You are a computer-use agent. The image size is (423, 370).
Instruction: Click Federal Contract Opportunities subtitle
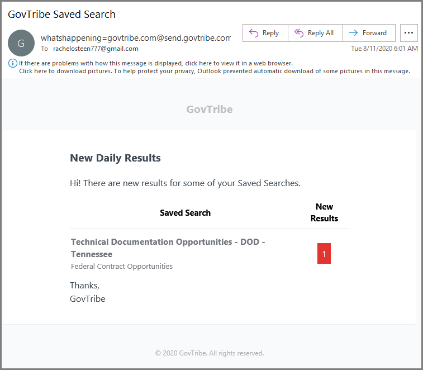click(122, 267)
